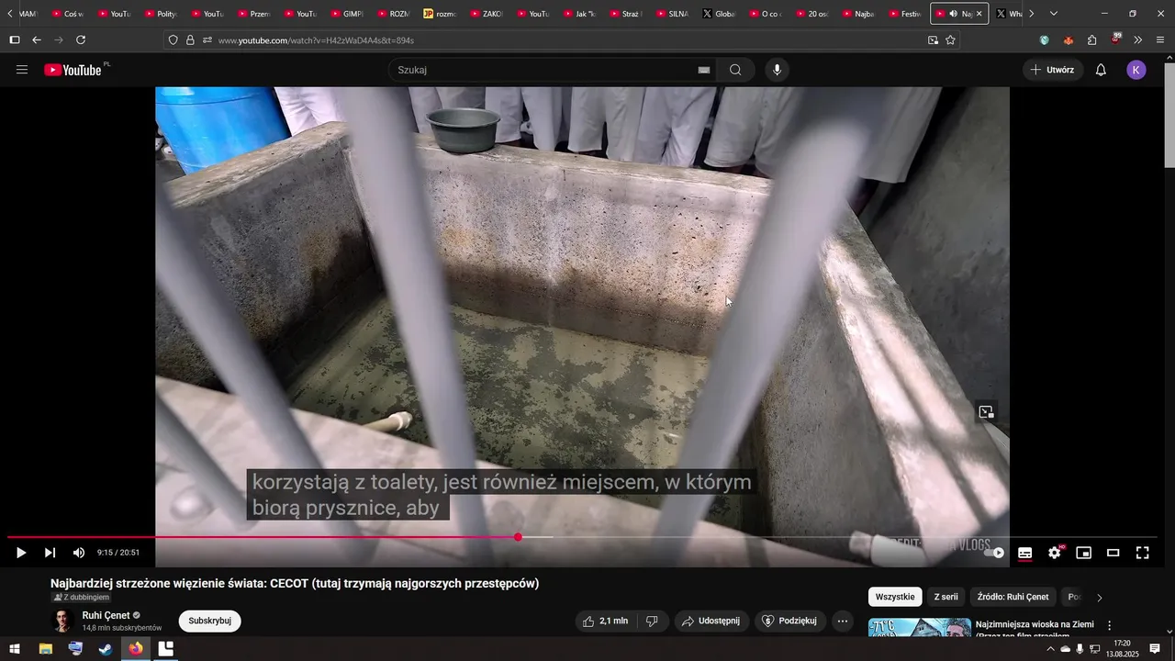Click the Z dubbingiem badge
Viewport: 1175px width, 661px height.
[x=82, y=597]
